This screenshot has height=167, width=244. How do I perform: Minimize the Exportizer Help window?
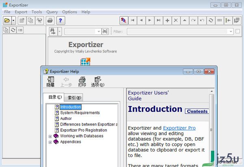[188, 72]
